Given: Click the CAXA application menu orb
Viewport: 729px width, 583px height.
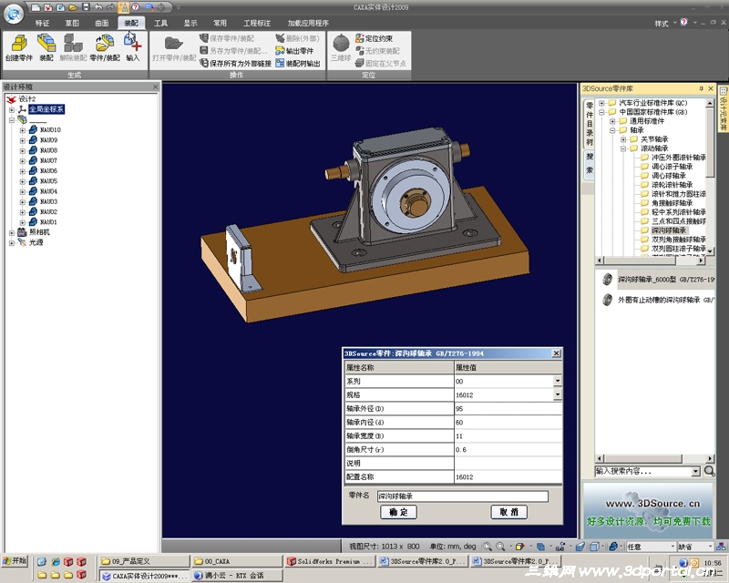Looking at the screenshot, I should tap(13, 13).
